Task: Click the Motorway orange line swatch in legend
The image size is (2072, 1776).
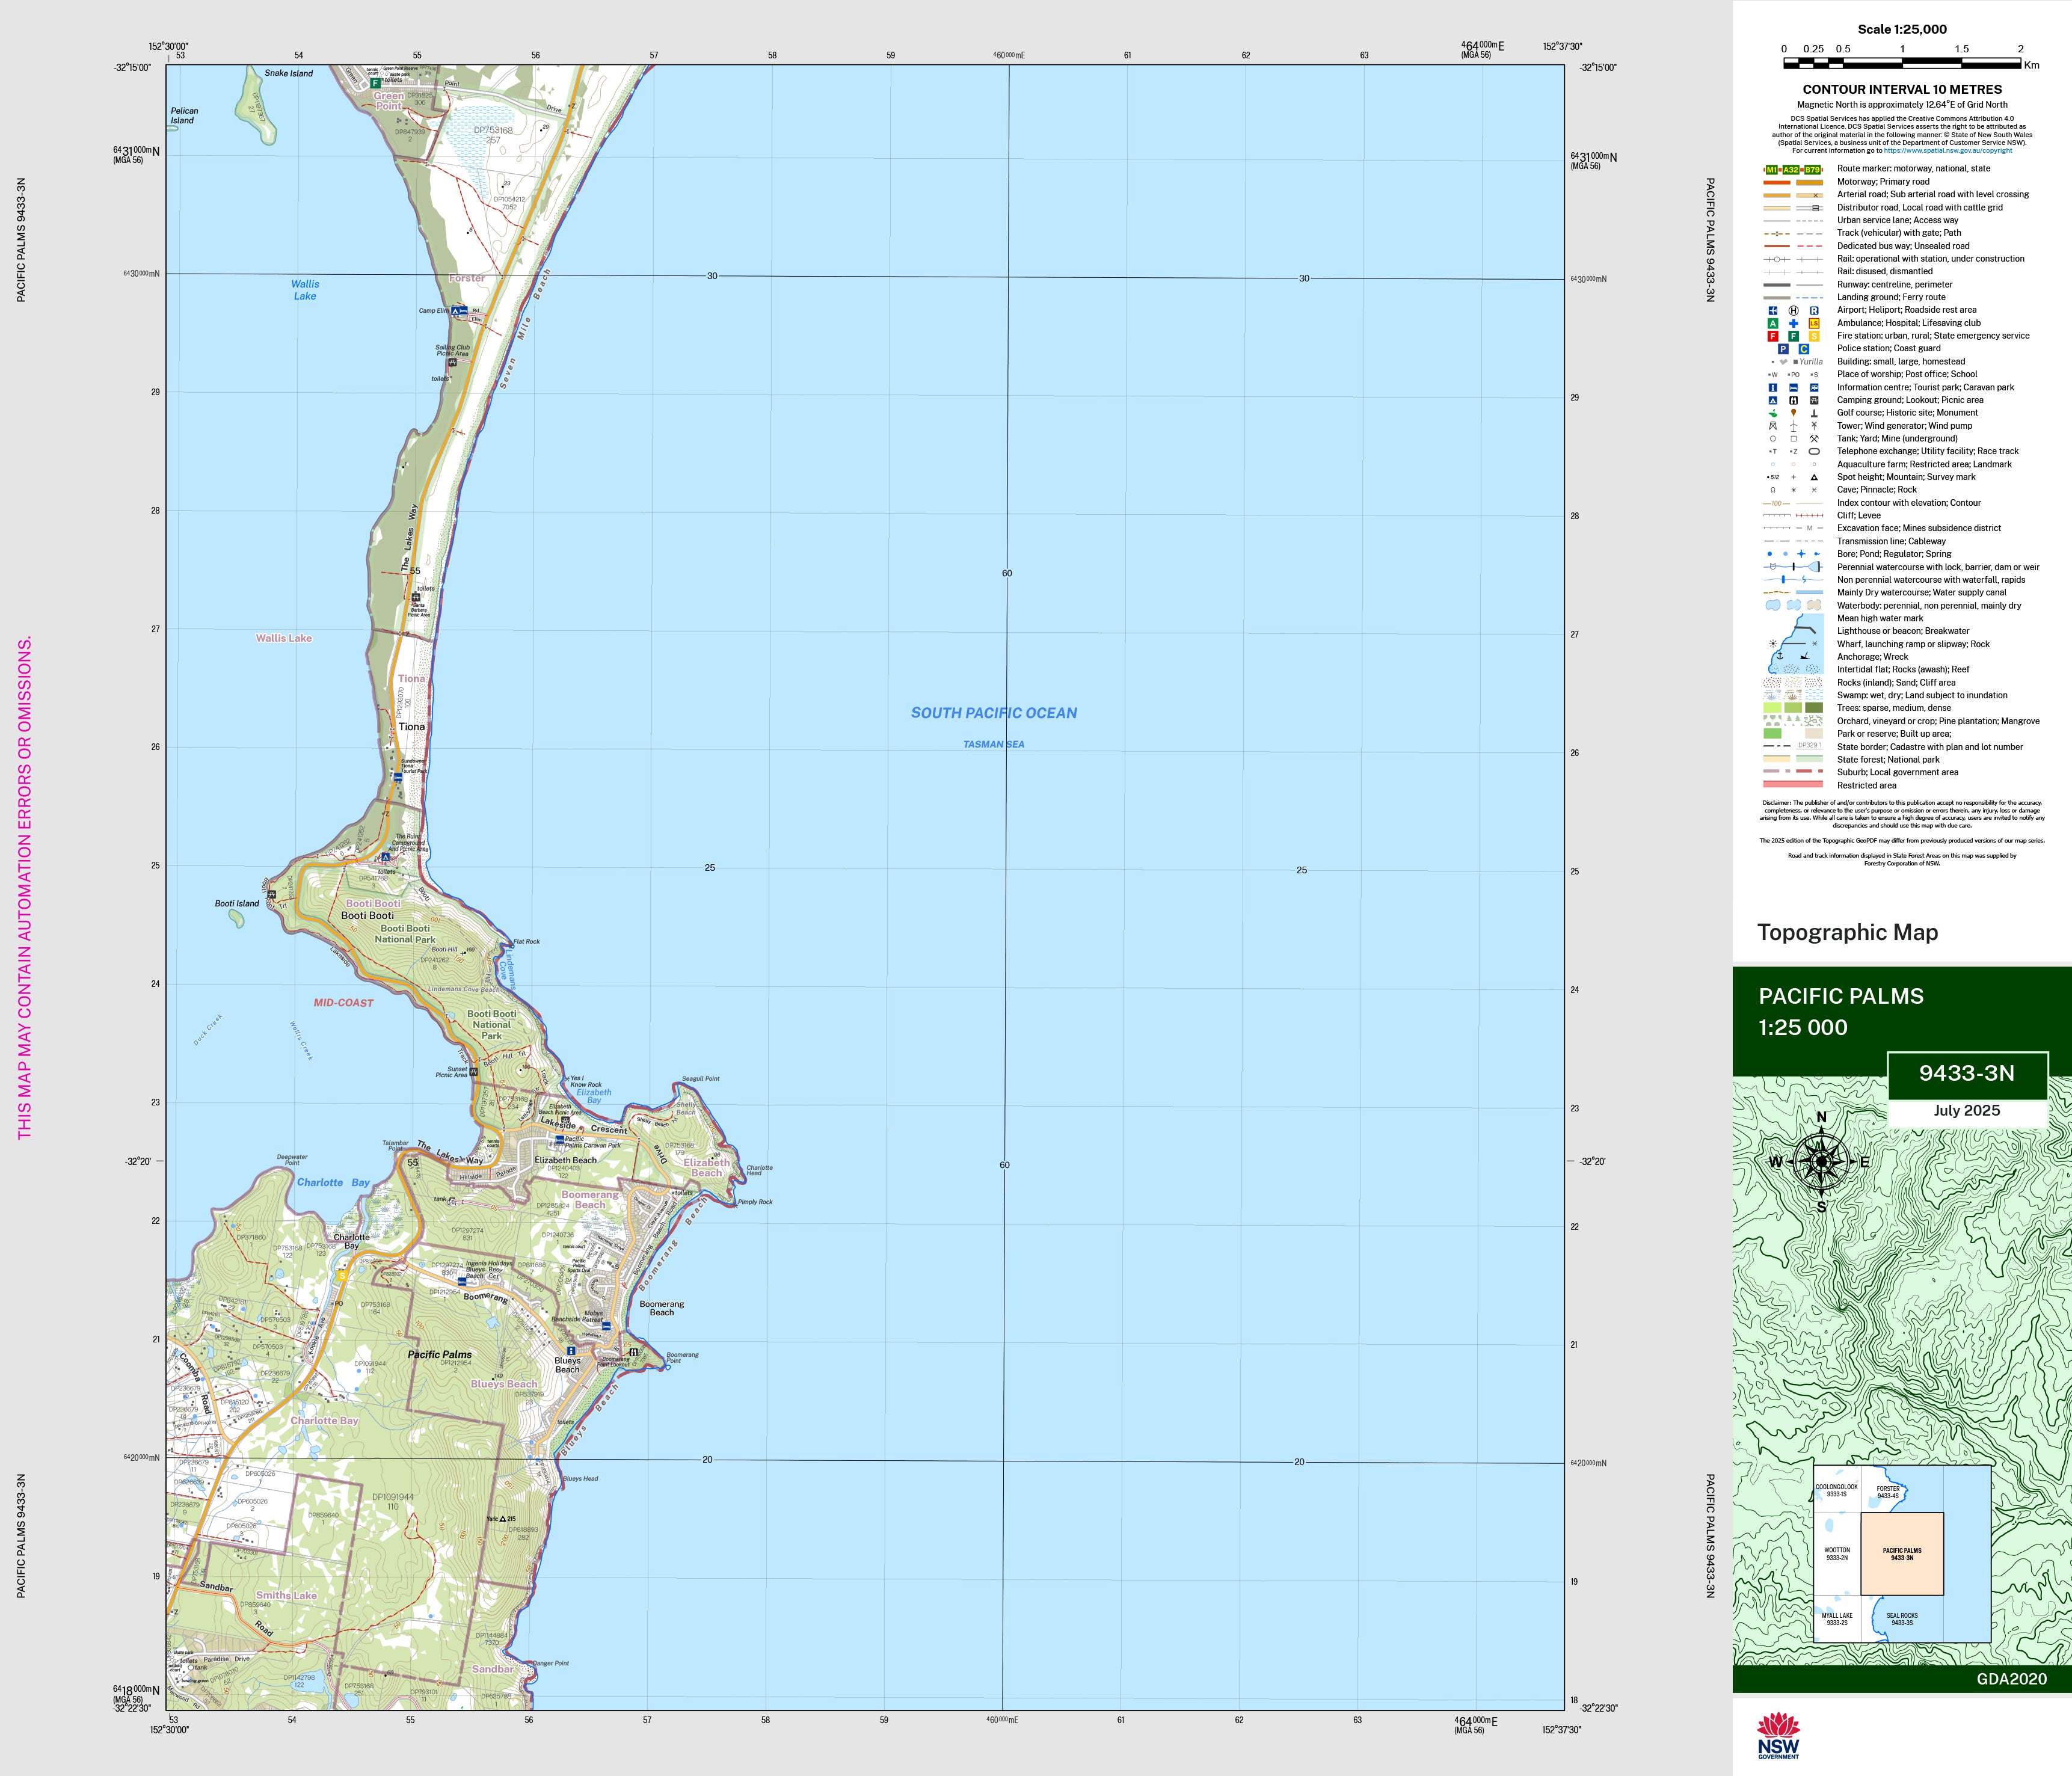Action: (x=1777, y=182)
